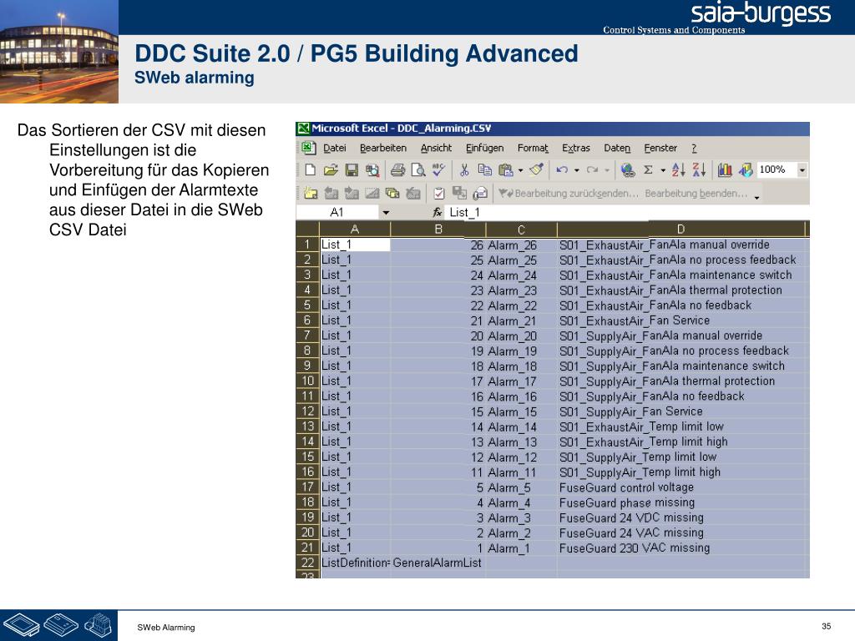Click the New Comment folder icon
855x641 pixels.
pos(311,193)
